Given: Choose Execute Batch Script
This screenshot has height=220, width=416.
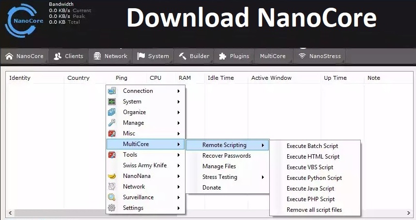Looking at the screenshot, I should click(x=315, y=146).
